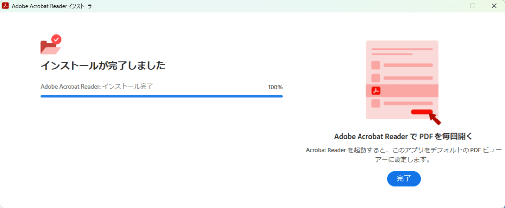Click the Adobe Acrobat Reader: インストール完了 status text
This screenshot has width=505, height=208.
pos(97,87)
